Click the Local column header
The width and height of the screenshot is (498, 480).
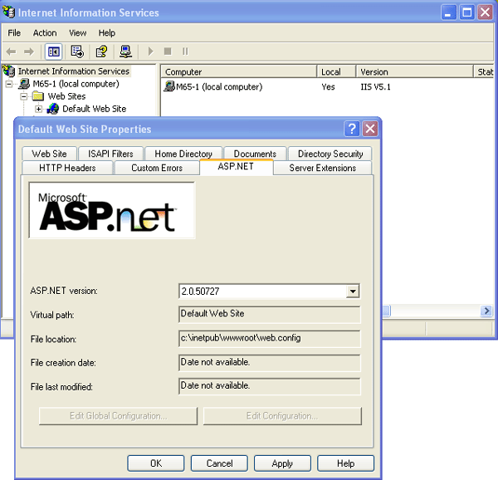tap(336, 71)
